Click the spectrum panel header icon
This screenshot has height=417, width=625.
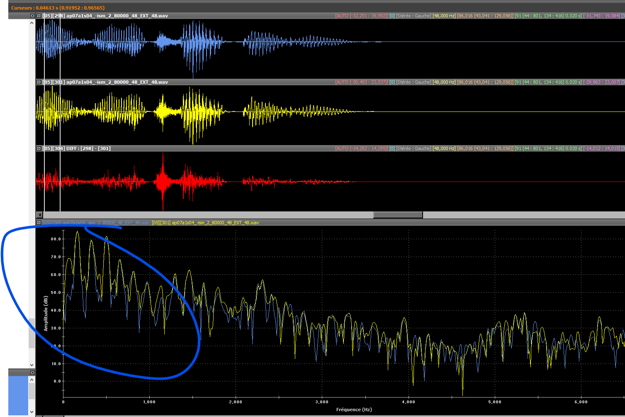tap(39, 223)
